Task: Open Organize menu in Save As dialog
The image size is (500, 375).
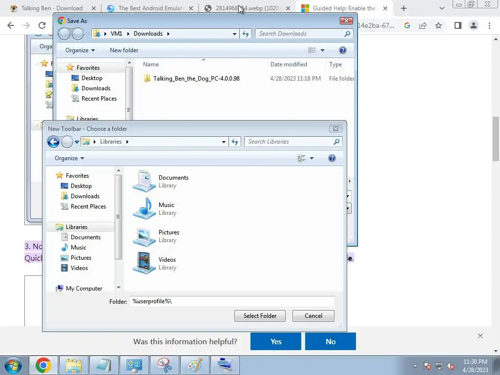Action: pos(80,50)
